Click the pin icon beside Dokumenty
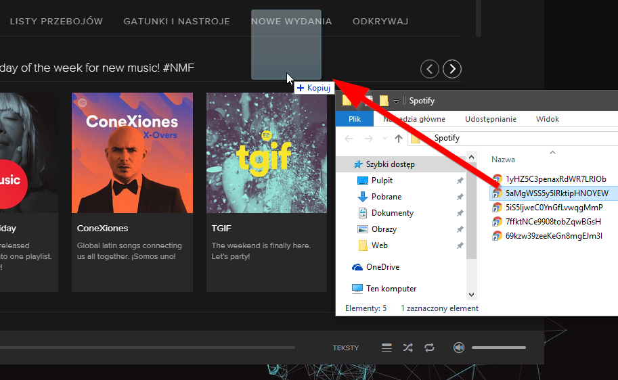This screenshot has height=380, width=618. (460, 213)
